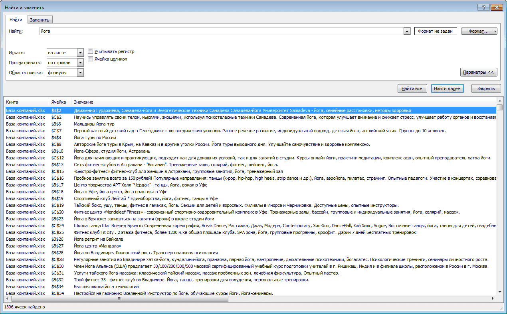Select result row for cell $C$19
Image resolution: width=507 pixels, height=314 pixels.
[250, 205]
